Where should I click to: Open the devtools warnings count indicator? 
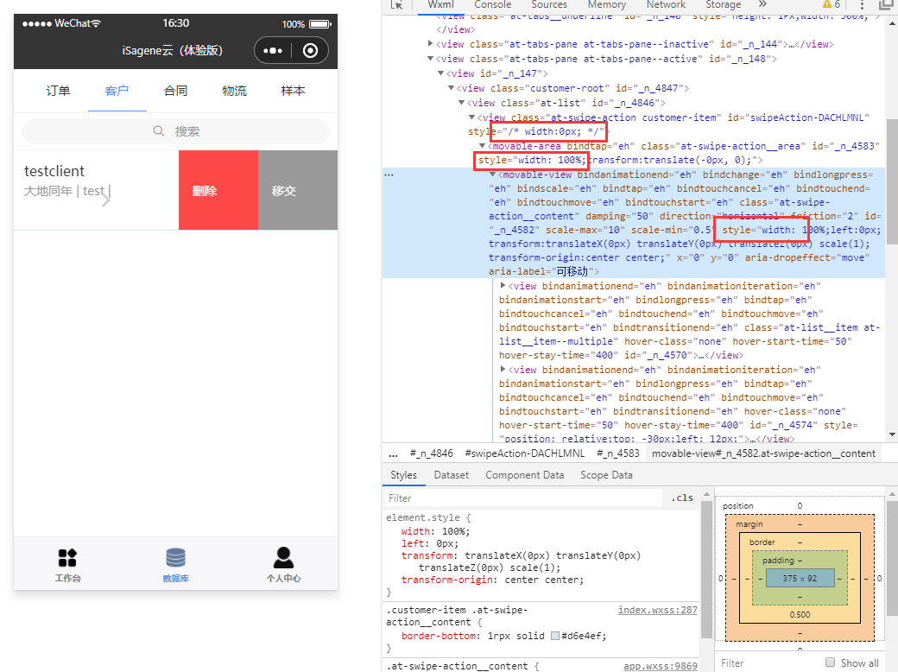[831, 4]
